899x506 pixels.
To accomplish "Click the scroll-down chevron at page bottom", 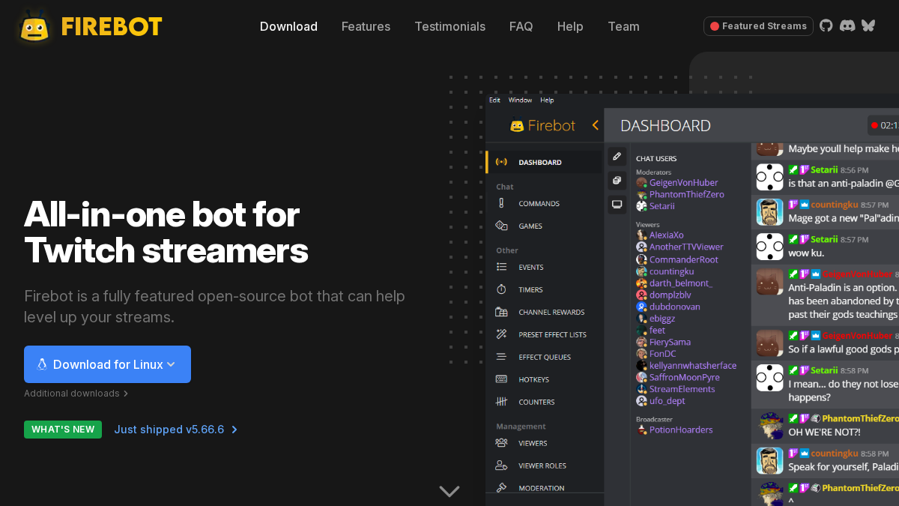I will point(449,492).
